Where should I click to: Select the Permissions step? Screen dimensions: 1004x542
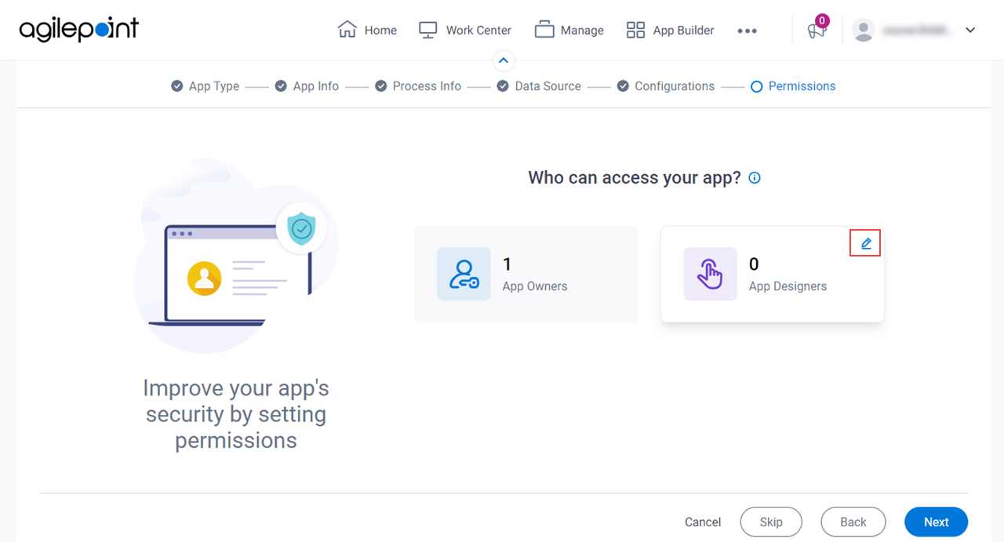tap(793, 86)
